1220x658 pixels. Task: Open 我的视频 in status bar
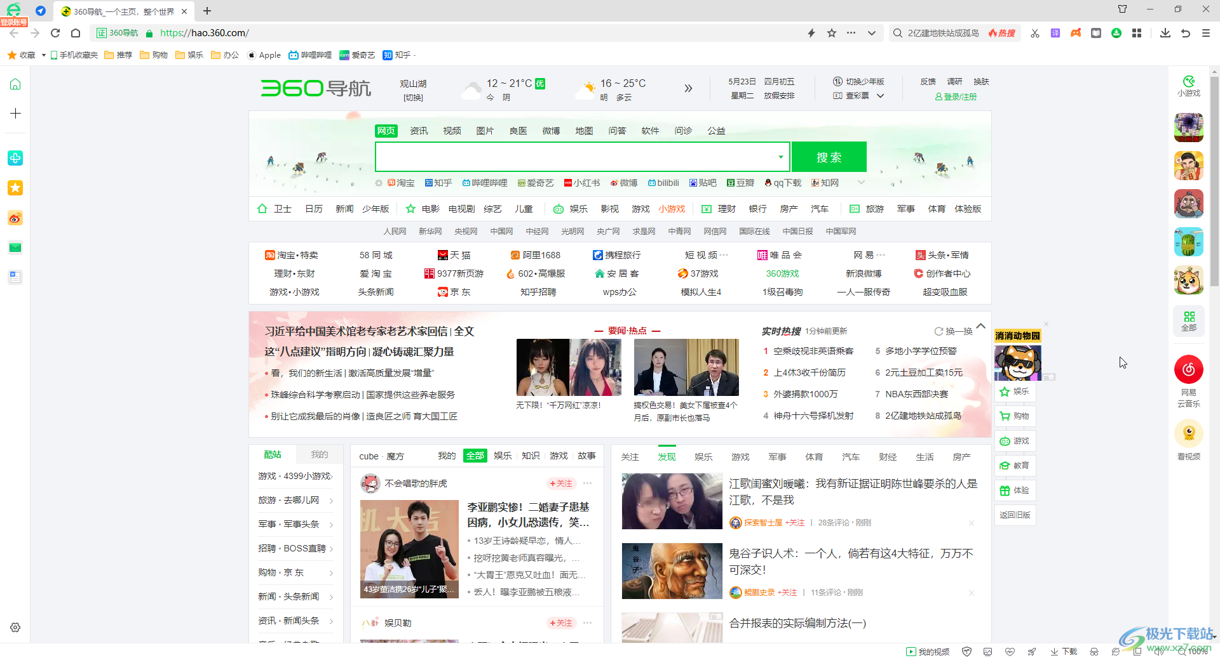point(927,652)
